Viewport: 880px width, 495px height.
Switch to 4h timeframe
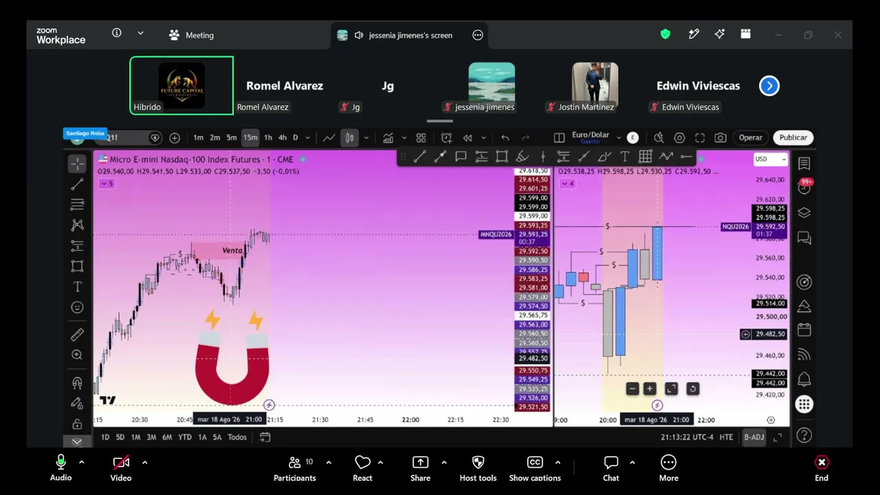click(283, 137)
